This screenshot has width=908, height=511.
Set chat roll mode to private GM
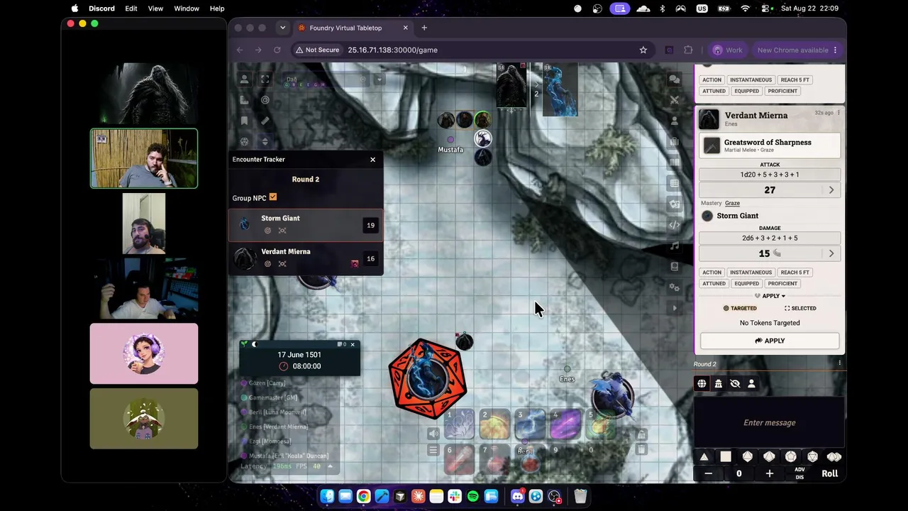pyautogui.click(x=718, y=384)
